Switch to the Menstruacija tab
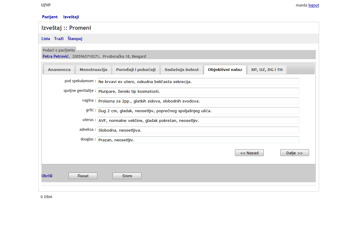Image resolution: width=357 pixels, height=237 pixels. (x=94, y=70)
